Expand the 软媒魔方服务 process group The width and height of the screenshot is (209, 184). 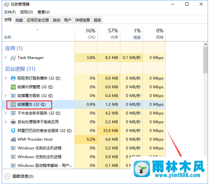point(6,96)
